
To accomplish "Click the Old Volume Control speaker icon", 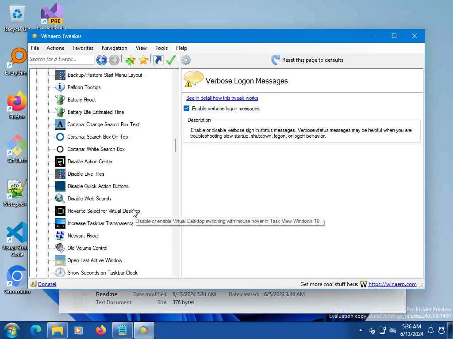I will click(x=60, y=248).
